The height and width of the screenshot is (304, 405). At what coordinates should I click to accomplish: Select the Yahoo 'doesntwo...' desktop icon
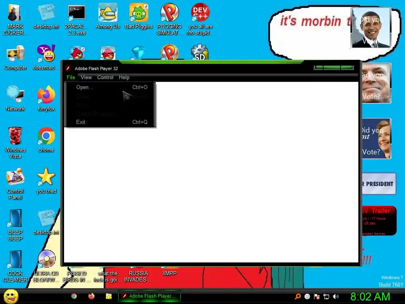coord(46,58)
